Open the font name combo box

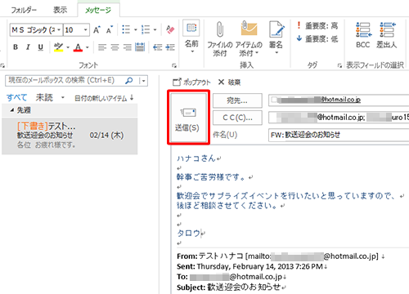(36, 30)
